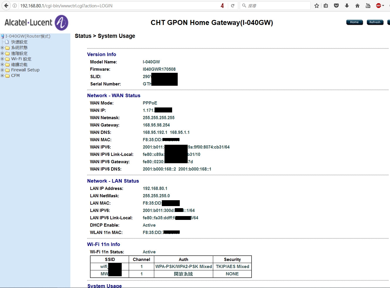Viewport: 390px width, 288px height.
Task: Click the LAN NetMask 255.255.255.0
Action: [156, 196]
